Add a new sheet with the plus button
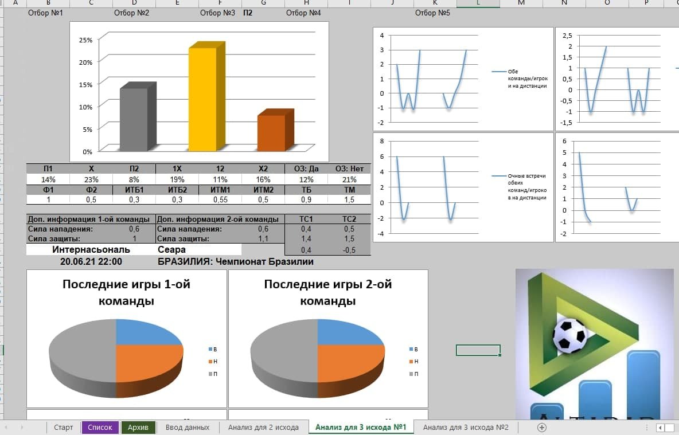The width and height of the screenshot is (679, 435). coord(541,428)
